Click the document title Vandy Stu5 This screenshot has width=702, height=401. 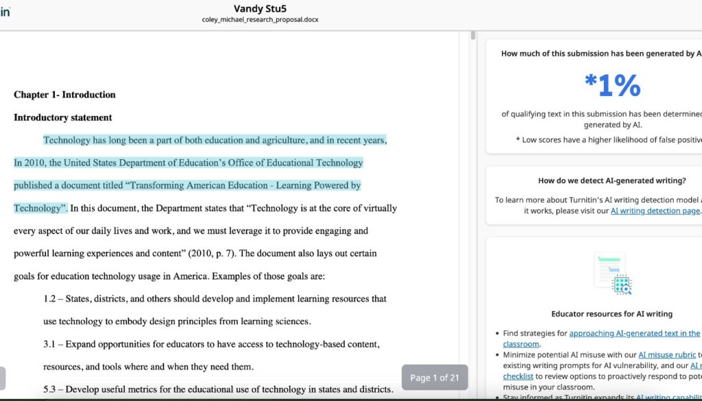pyautogui.click(x=260, y=8)
